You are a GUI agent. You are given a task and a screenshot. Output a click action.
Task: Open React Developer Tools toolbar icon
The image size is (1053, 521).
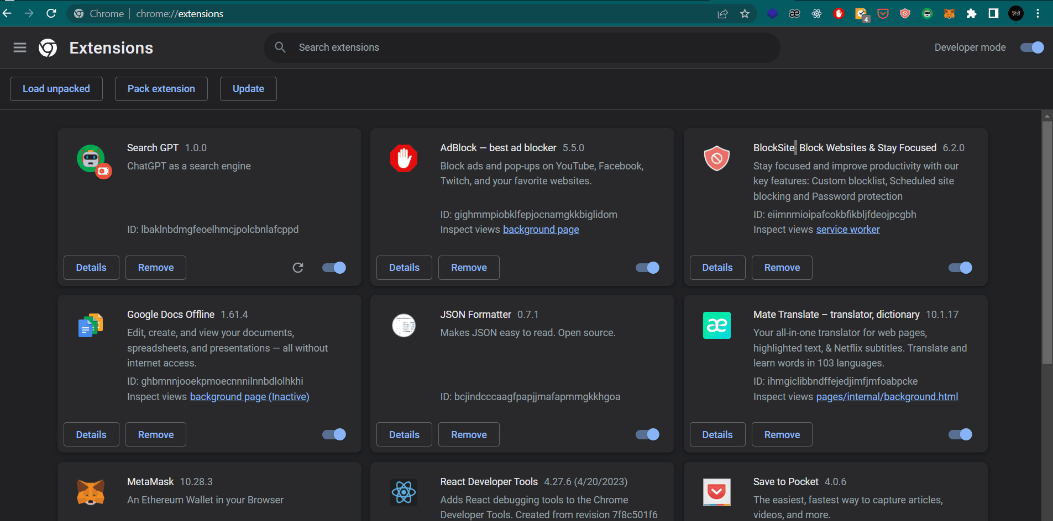(x=816, y=14)
